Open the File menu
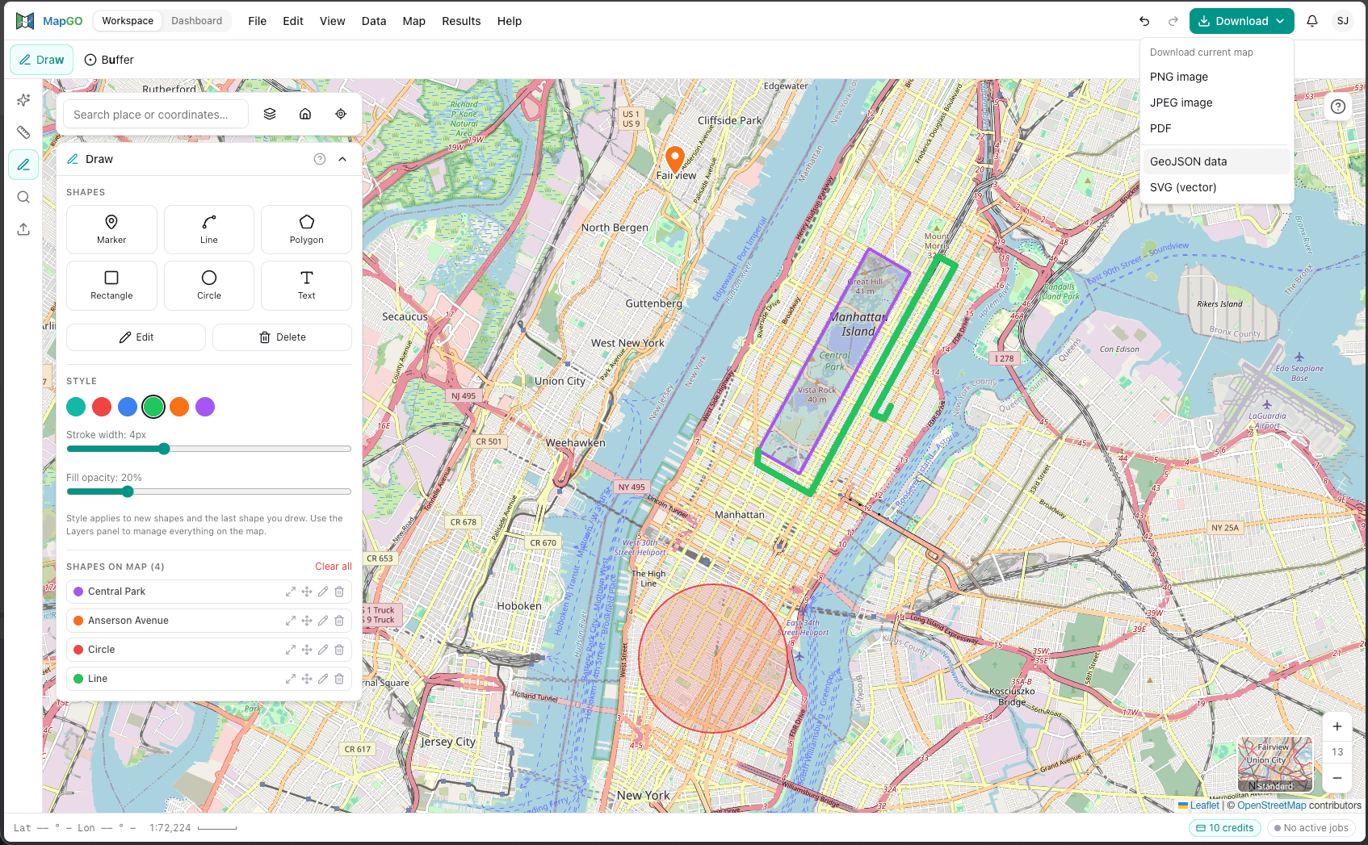Image resolution: width=1368 pixels, height=845 pixels. pos(258,21)
